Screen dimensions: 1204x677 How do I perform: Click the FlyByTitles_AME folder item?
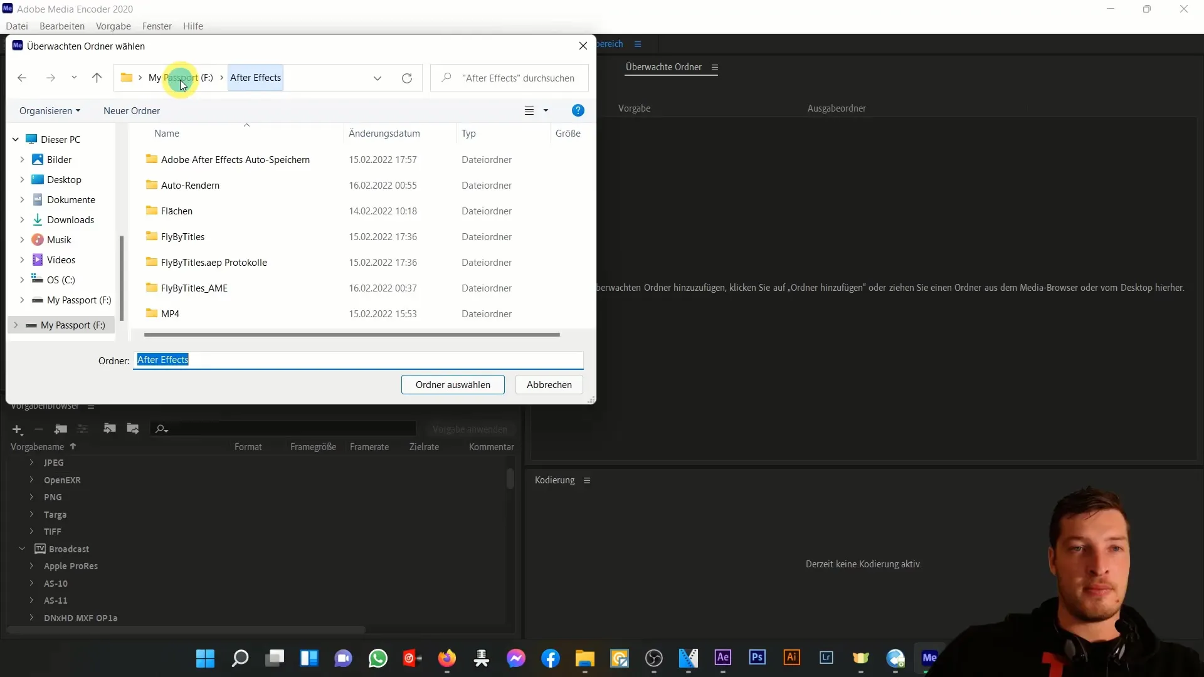coord(194,288)
